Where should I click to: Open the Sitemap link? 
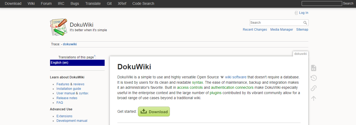302,30
